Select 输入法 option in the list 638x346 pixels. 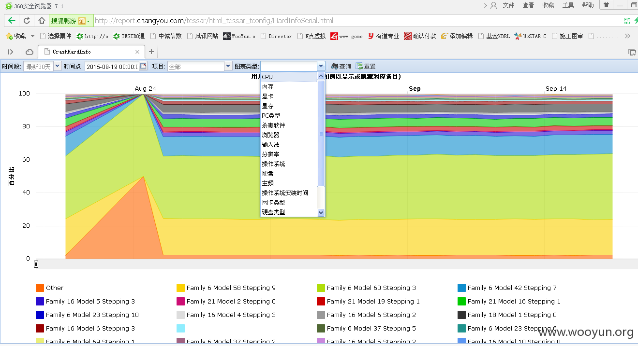(x=289, y=144)
